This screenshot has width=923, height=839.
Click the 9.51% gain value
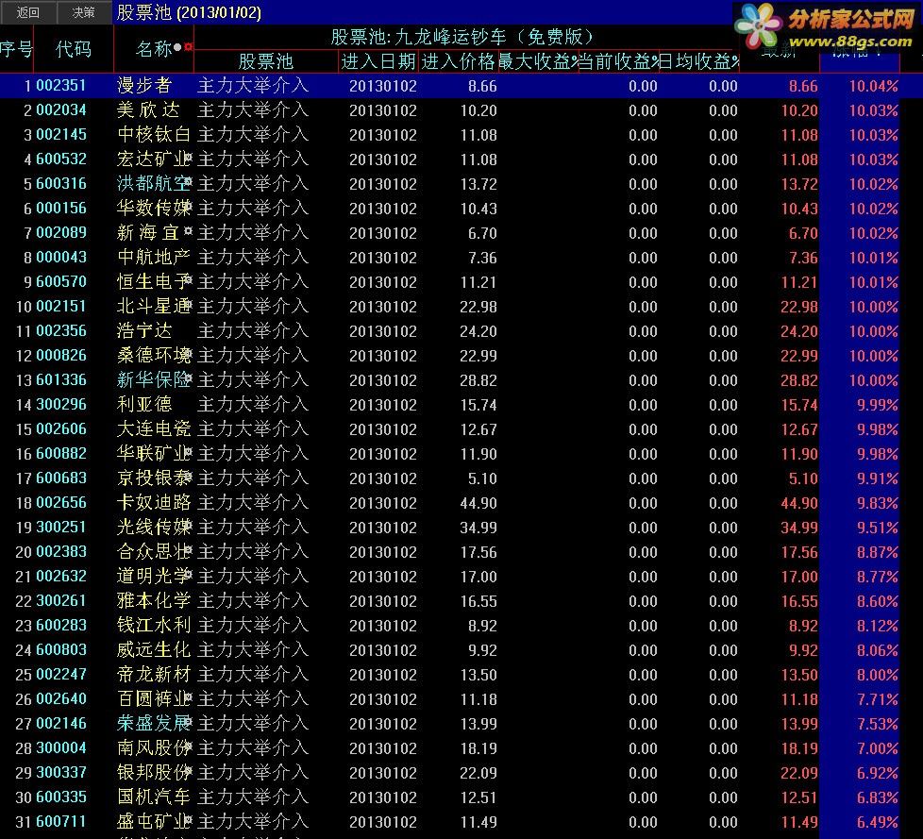click(x=878, y=528)
